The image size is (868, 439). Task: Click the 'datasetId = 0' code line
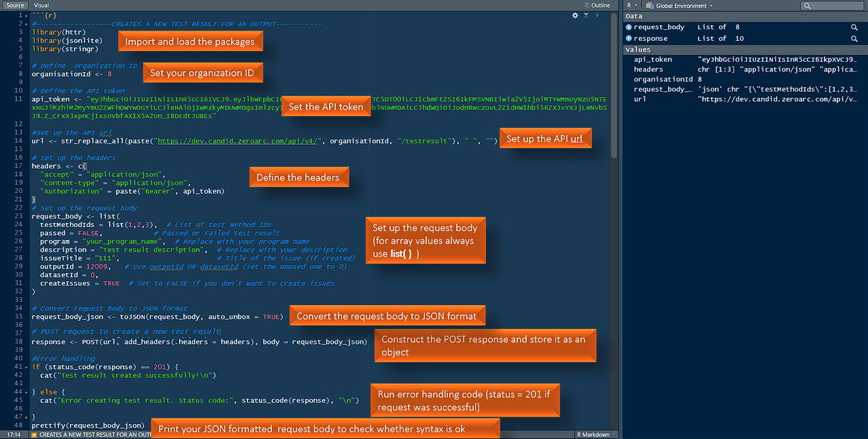pyautogui.click(x=68, y=275)
